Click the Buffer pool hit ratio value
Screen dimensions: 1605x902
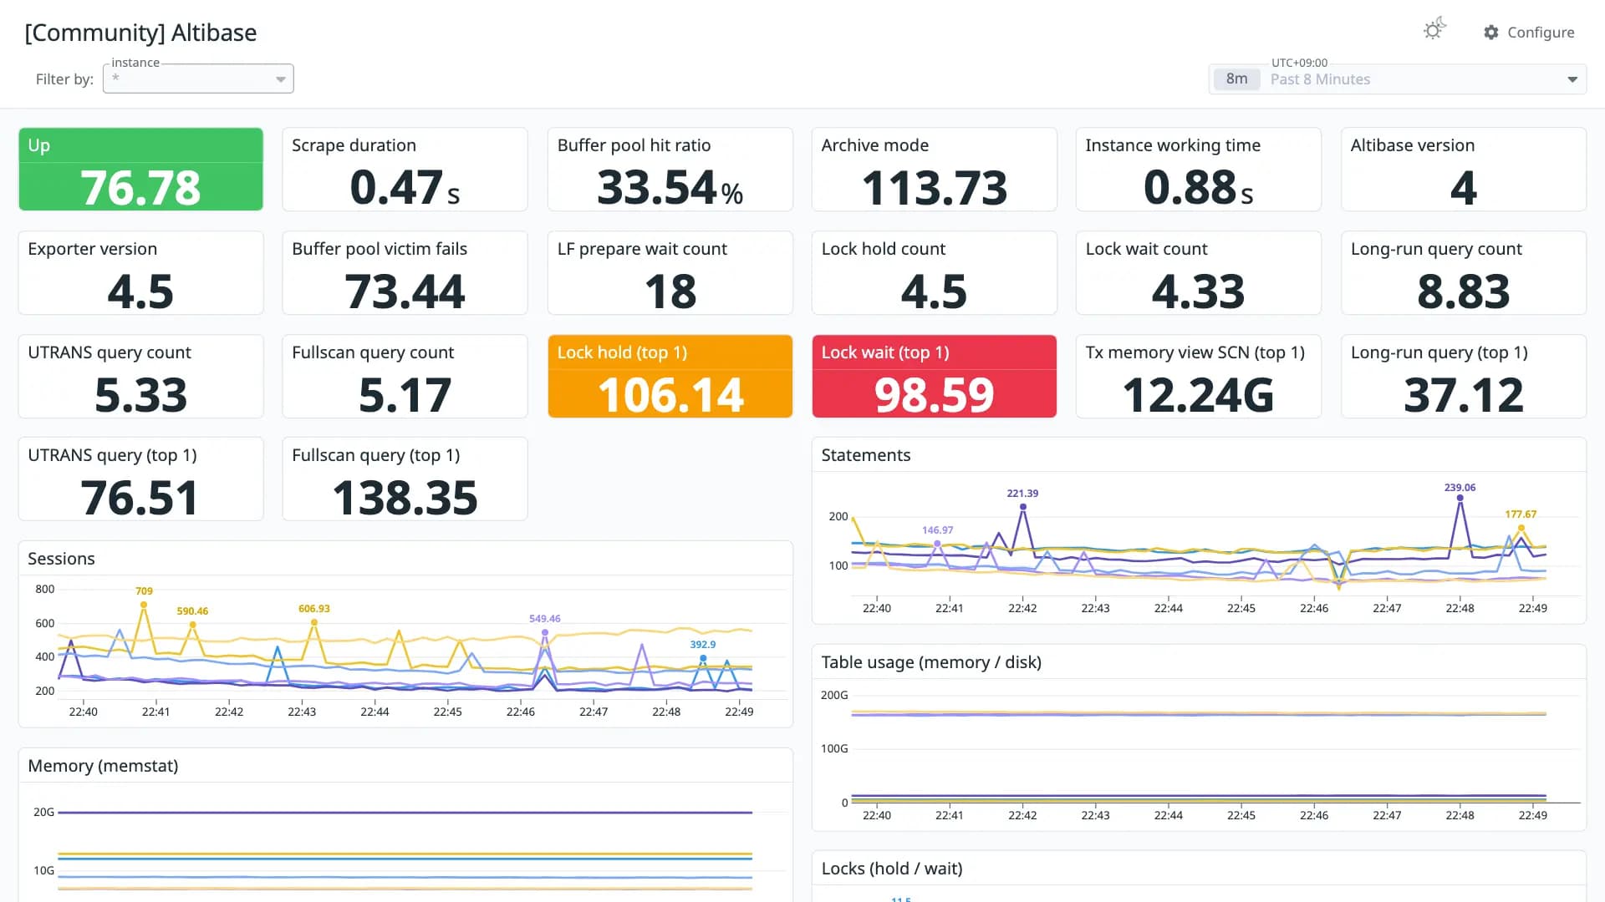point(670,187)
